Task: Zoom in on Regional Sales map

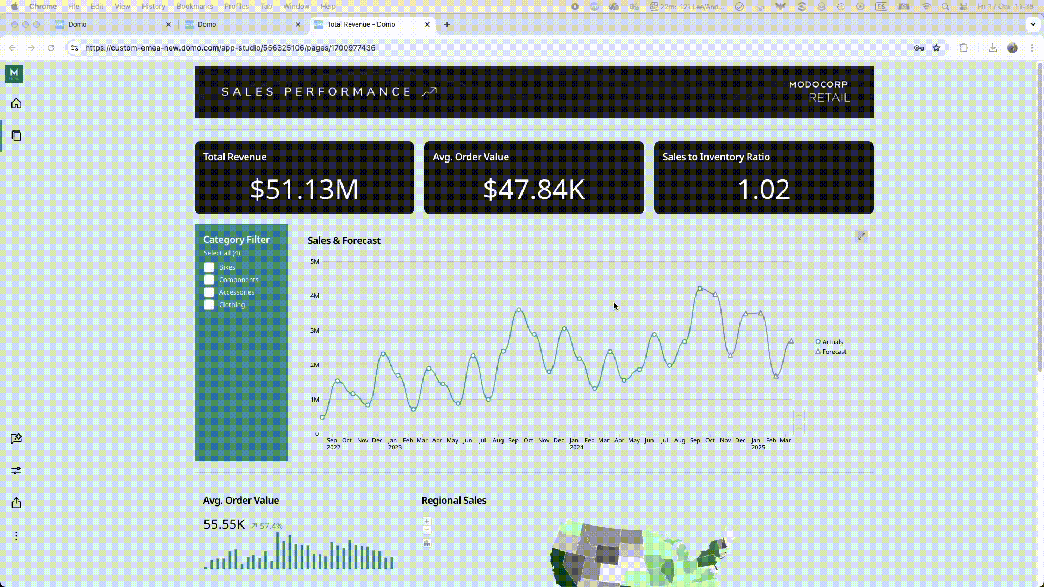Action: pyautogui.click(x=427, y=521)
